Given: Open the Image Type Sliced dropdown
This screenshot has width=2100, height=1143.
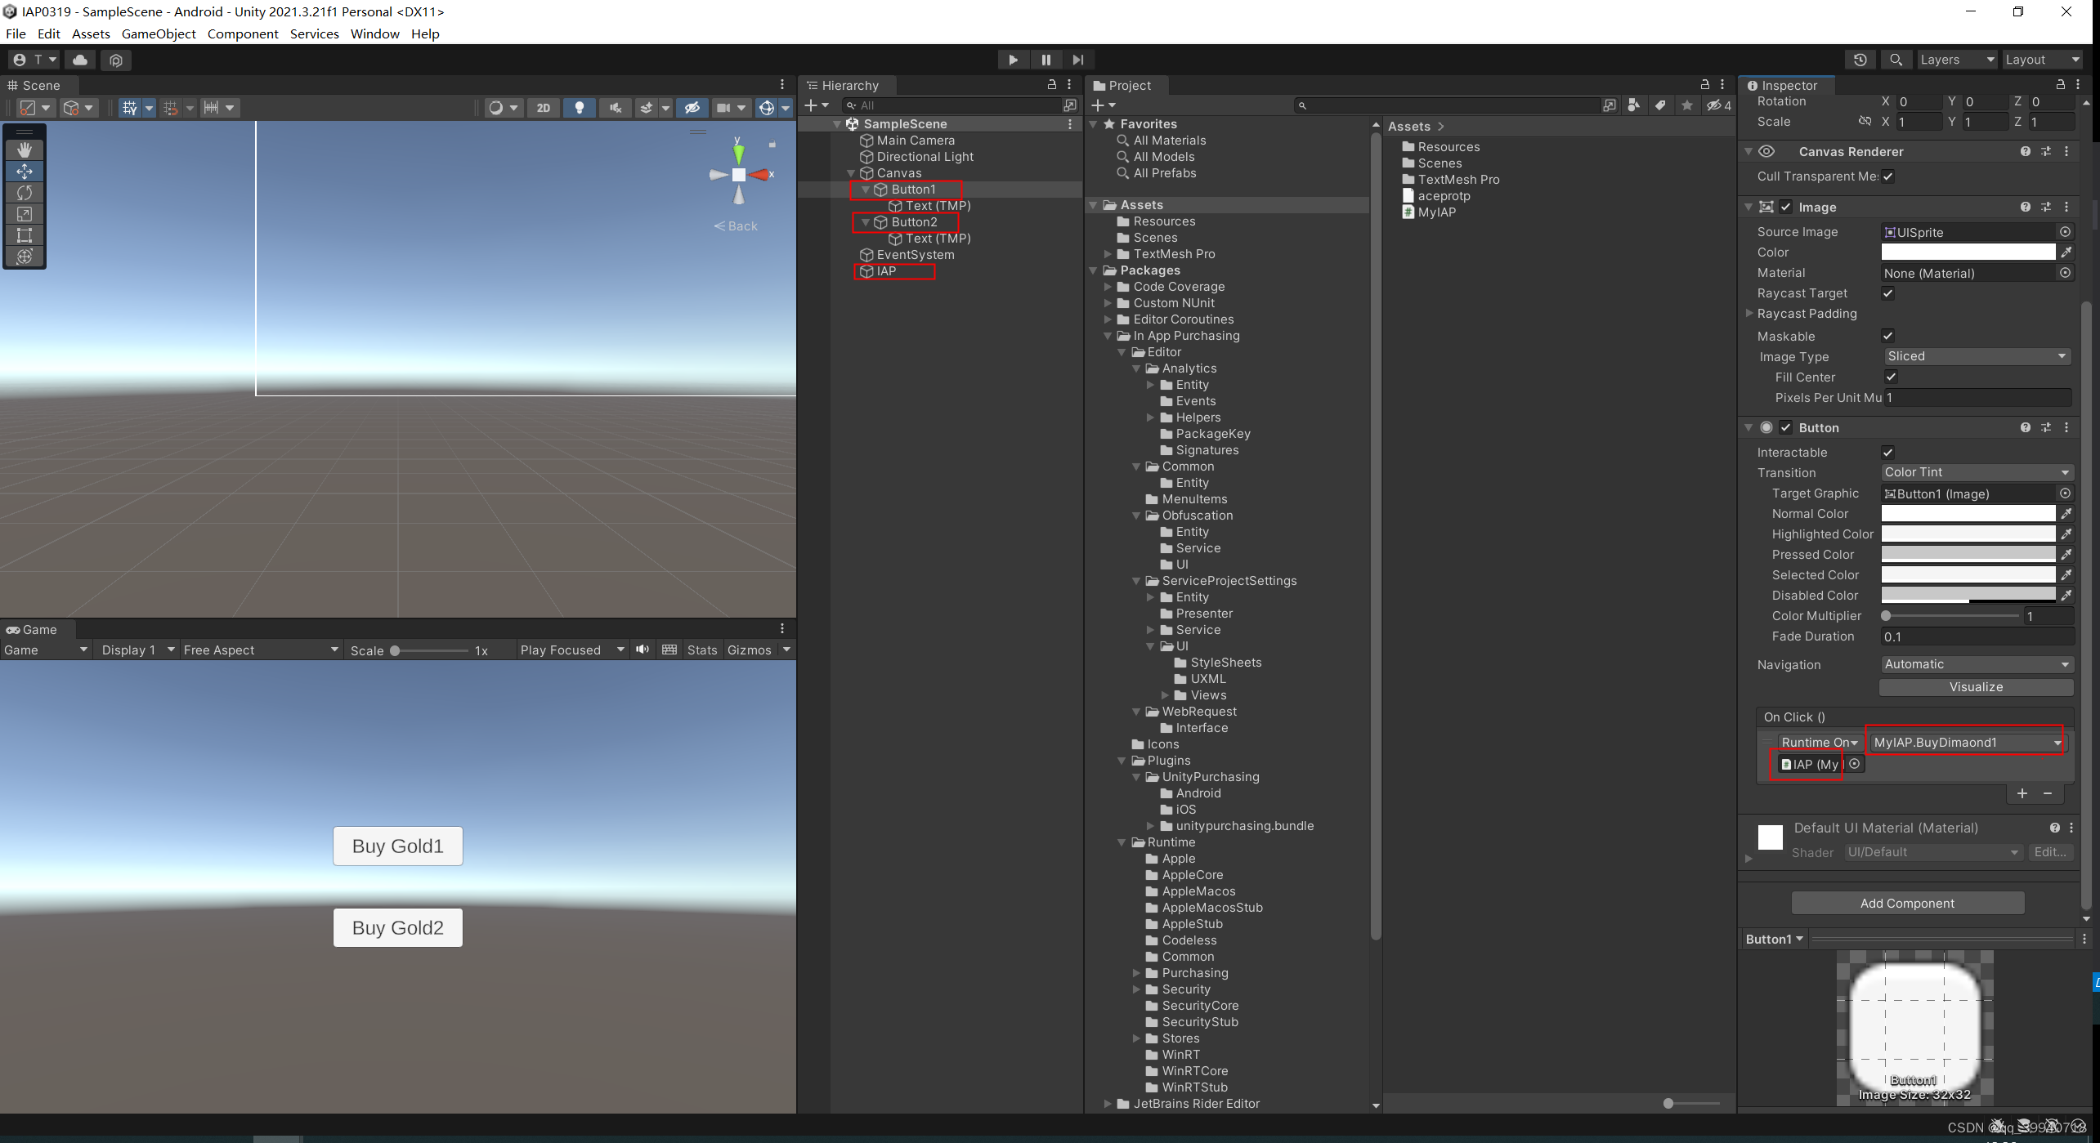Looking at the screenshot, I should click(x=1975, y=356).
